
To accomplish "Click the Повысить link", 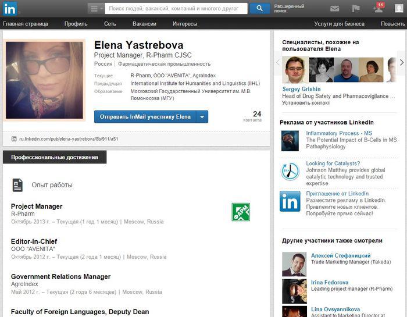I will pos(393,24).
